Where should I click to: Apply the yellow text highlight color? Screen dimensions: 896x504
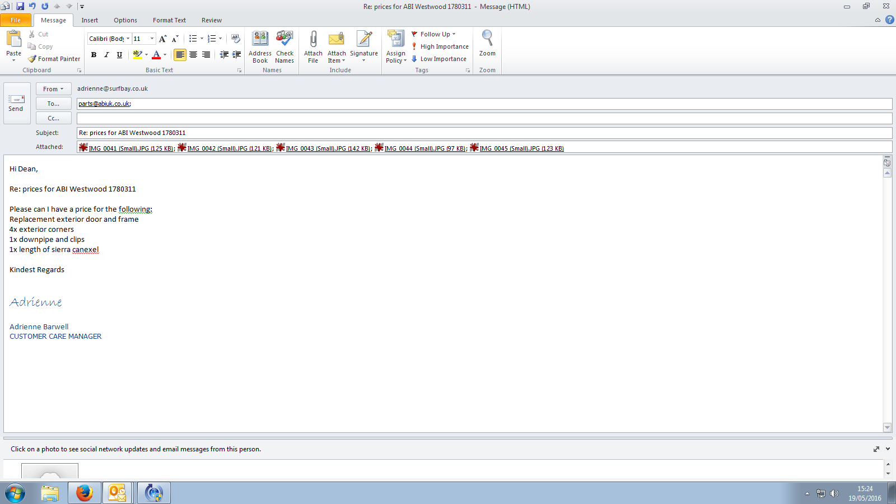click(x=137, y=54)
